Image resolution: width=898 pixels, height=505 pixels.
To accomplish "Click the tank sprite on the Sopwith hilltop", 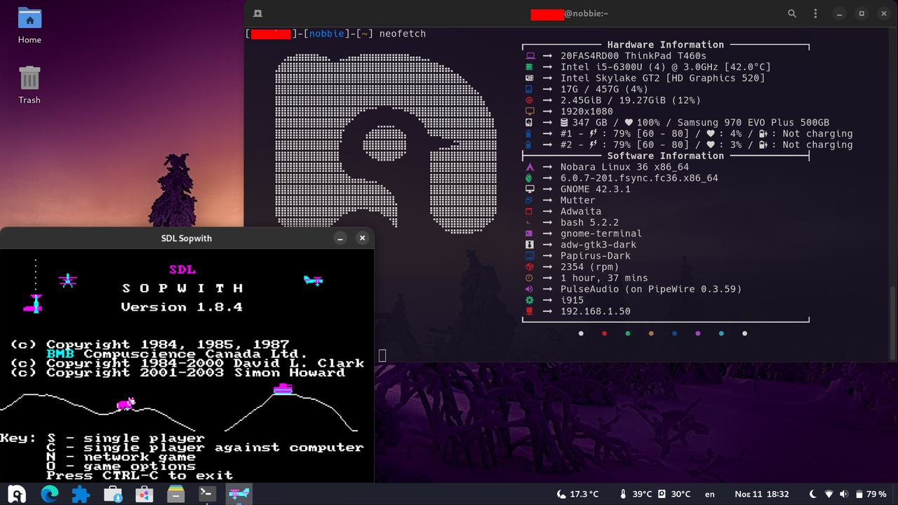I will 283,389.
